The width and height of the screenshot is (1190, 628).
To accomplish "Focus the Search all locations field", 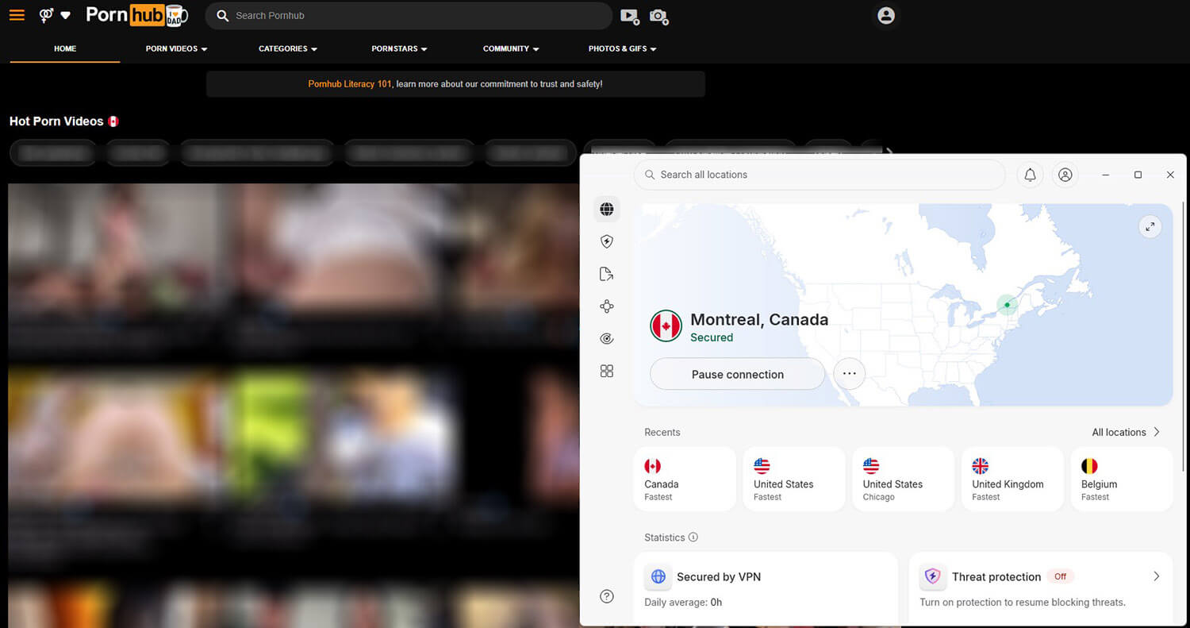I will [x=820, y=175].
